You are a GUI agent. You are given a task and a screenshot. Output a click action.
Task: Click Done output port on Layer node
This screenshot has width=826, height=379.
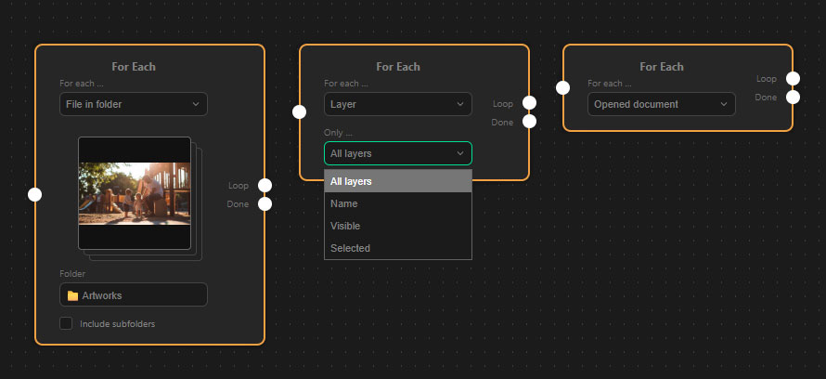[x=529, y=121]
